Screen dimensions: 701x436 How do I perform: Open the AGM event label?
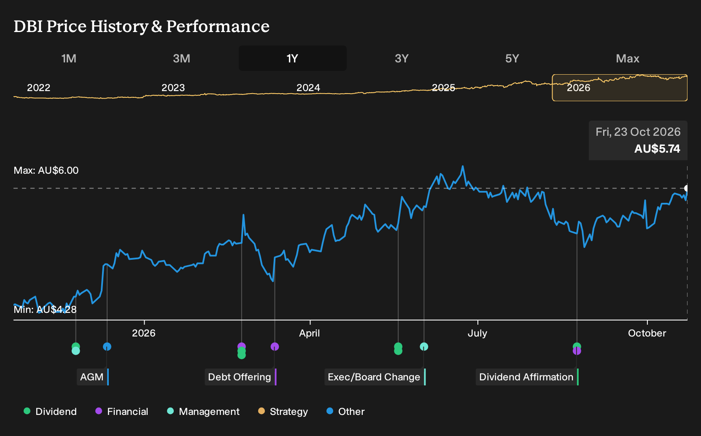click(93, 377)
